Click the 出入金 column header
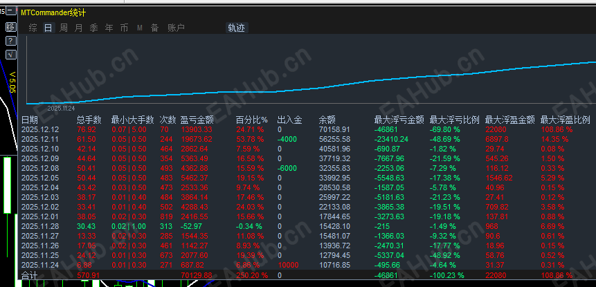The width and height of the screenshot is (596, 287). click(x=290, y=120)
